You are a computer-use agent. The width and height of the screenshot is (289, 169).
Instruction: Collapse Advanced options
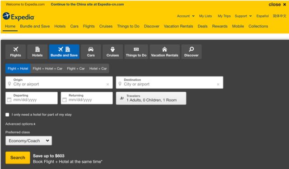click(x=20, y=124)
